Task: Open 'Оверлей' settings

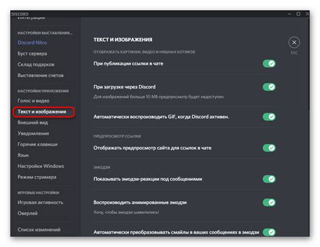Action: click(28, 213)
